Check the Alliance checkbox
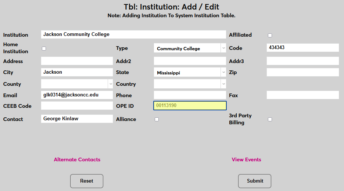 point(157,120)
